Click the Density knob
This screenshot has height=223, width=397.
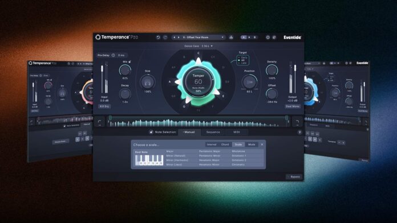tap(272, 70)
